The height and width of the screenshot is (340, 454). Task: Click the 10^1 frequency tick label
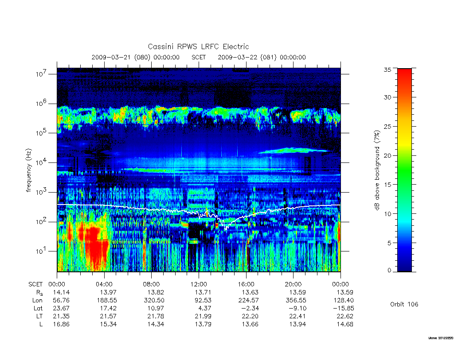point(42,251)
